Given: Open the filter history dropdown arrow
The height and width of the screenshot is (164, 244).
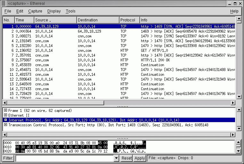Looking at the screenshot, I should (x=116, y=158).
